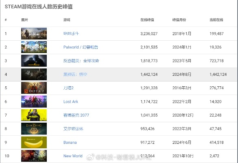Select current online count 414,518
Screen dimensions: 238x163
(216, 143)
